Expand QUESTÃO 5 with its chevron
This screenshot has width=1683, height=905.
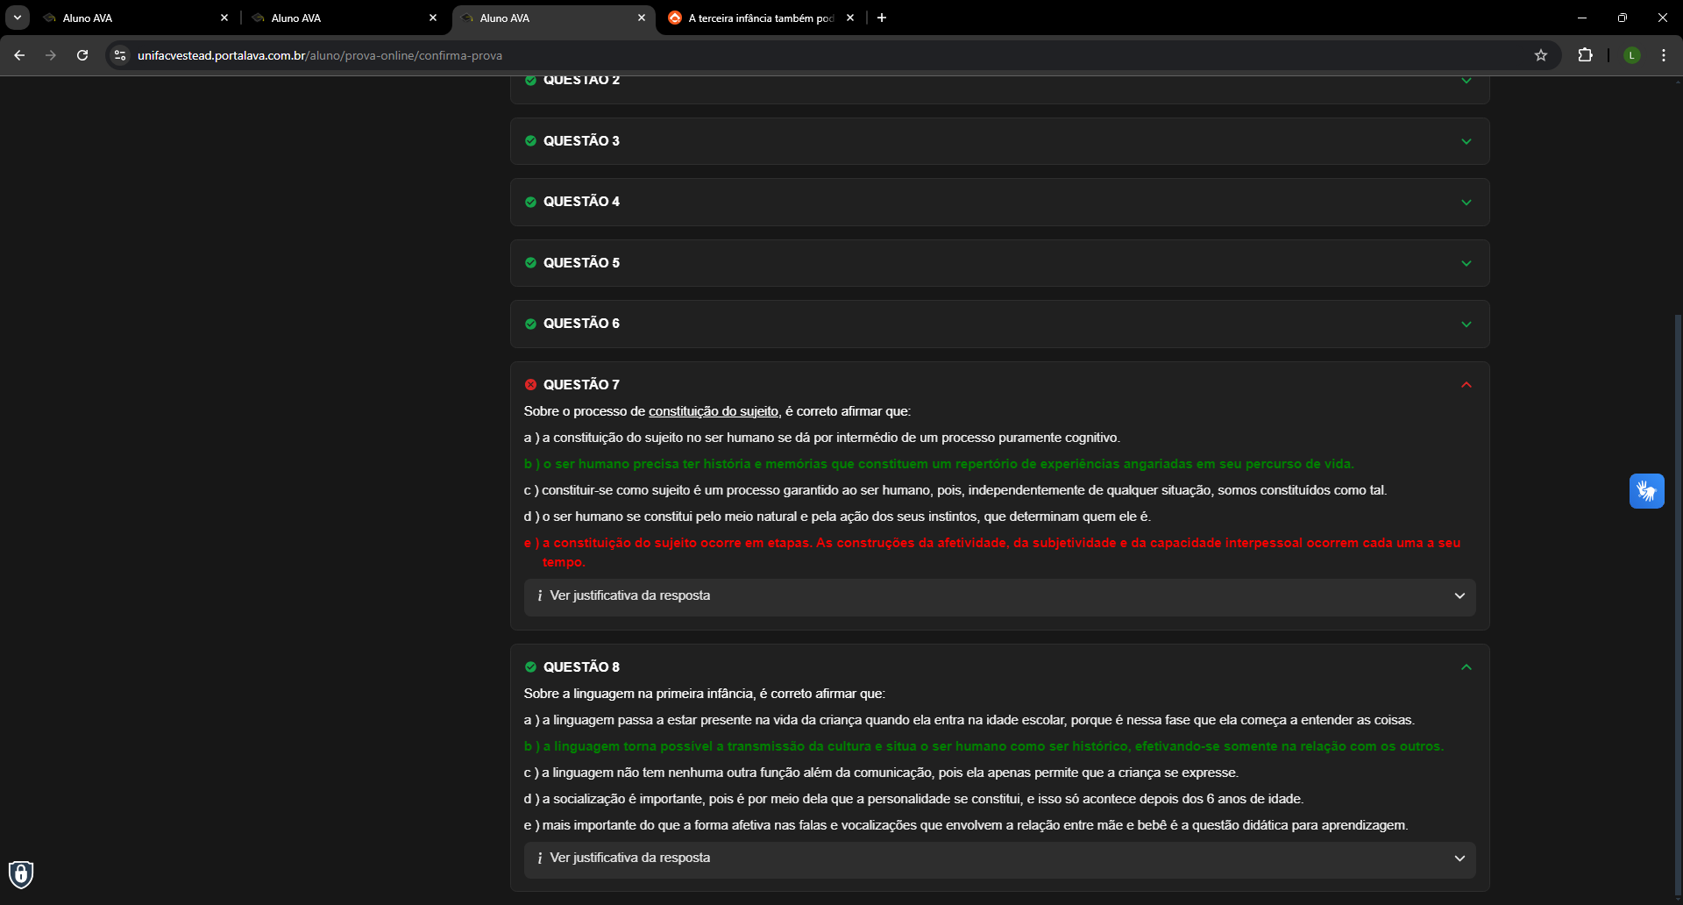point(1466,263)
